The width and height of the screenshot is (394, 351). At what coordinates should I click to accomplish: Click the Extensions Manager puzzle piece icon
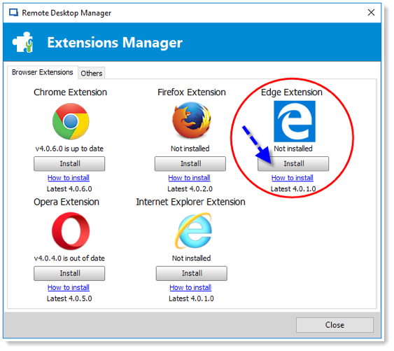coord(23,43)
